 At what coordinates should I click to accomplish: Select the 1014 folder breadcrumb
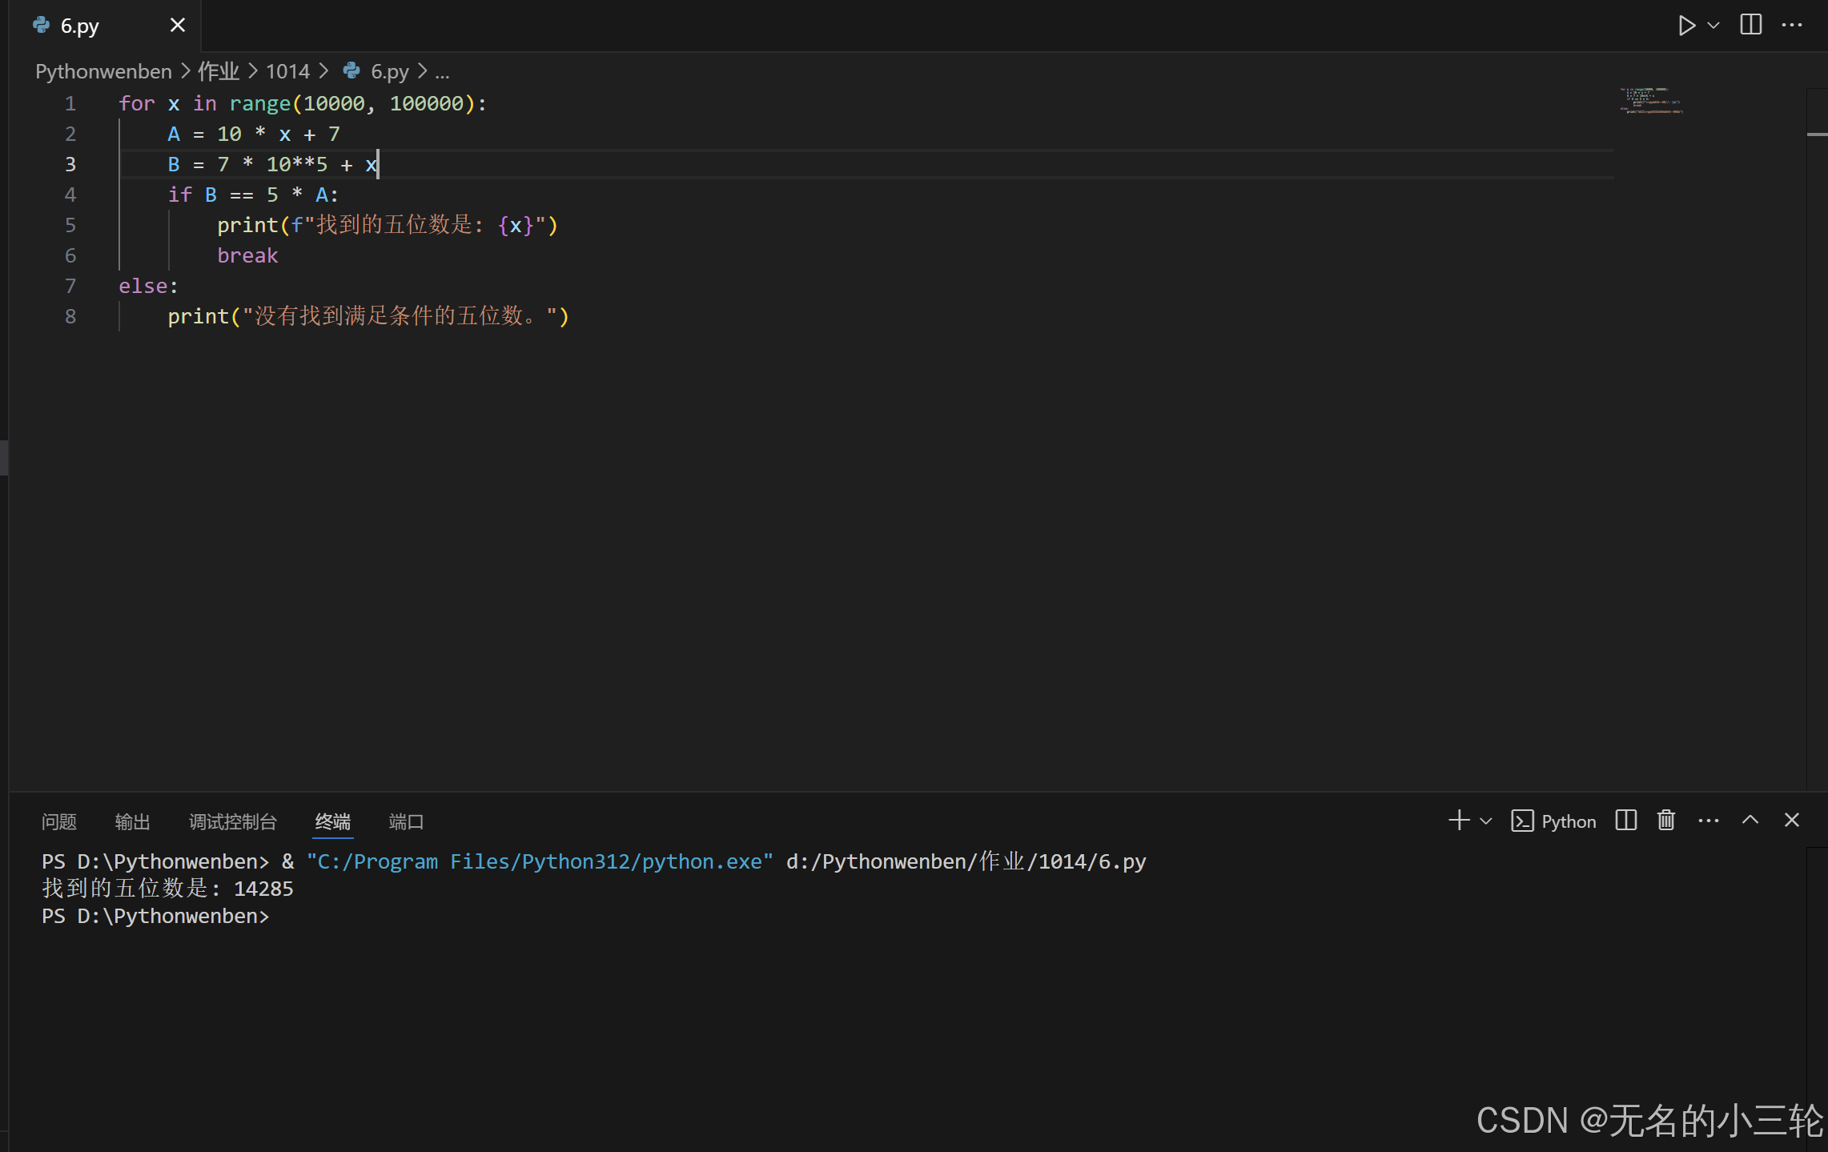(x=287, y=72)
